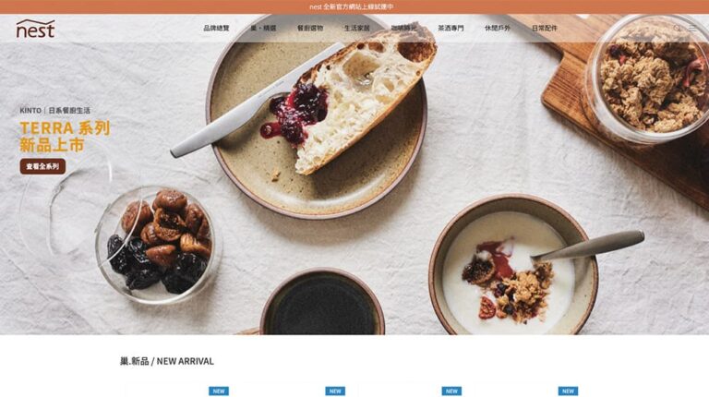This screenshot has width=709, height=397.
Task: Open the 巢・精選 menu
Action: point(263,28)
